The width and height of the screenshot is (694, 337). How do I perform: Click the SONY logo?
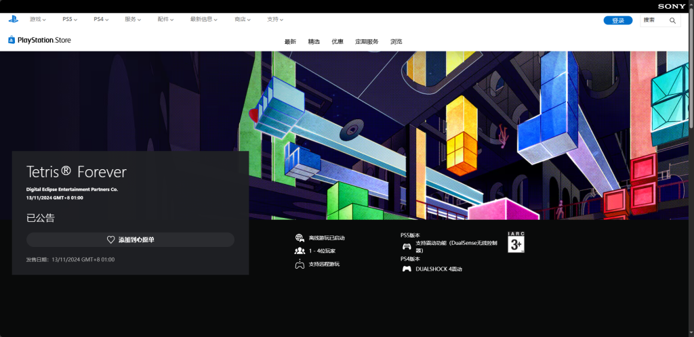pos(671,6)
